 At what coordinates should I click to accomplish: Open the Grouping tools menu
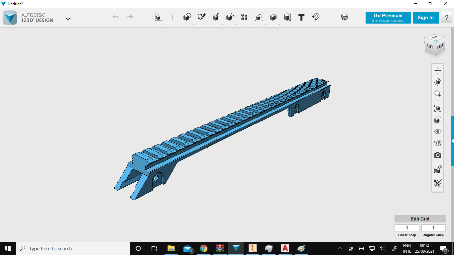[x=259, y=17]
